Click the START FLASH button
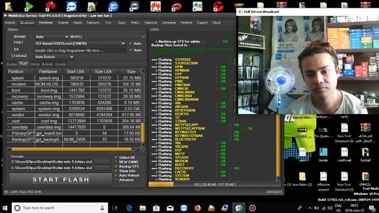Viewport: 379px width, 213px height. click(x=60, y=179)
